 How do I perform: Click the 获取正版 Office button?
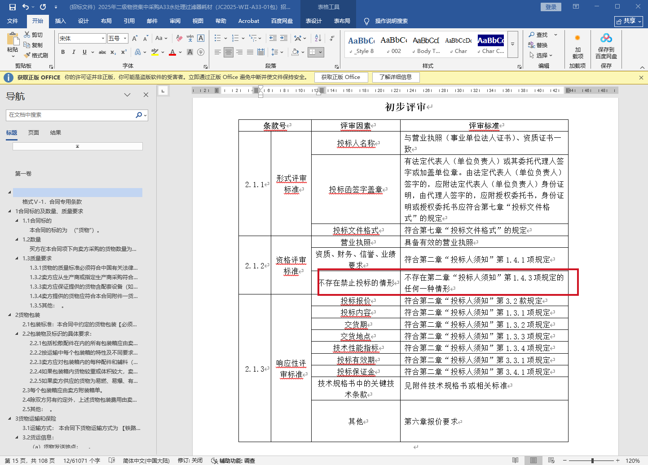[340, 77]
